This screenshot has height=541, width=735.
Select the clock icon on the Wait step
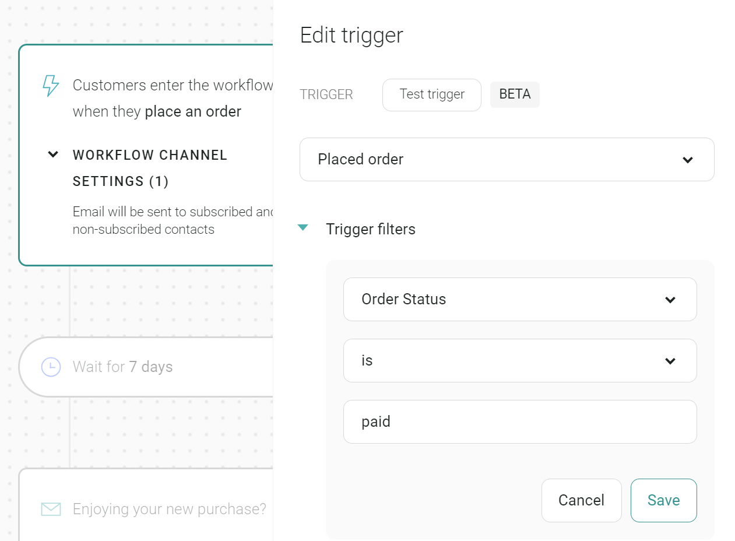52,367
